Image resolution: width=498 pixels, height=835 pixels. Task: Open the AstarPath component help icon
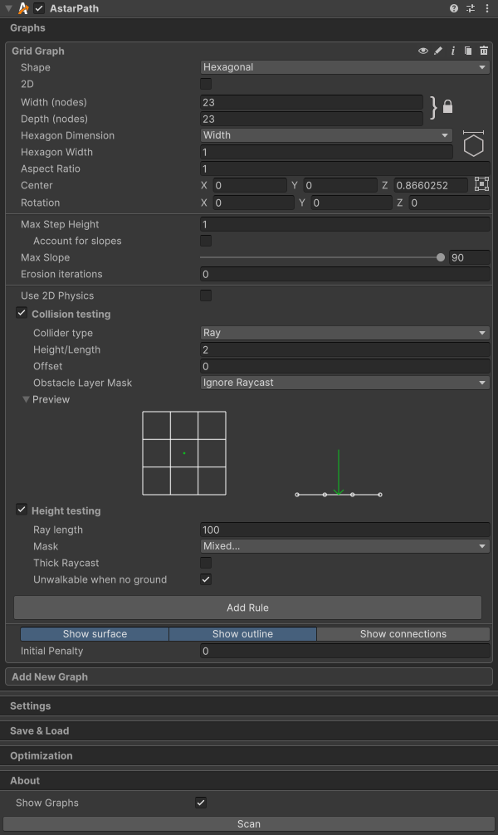pyautogui.click(x=454, y=8)
